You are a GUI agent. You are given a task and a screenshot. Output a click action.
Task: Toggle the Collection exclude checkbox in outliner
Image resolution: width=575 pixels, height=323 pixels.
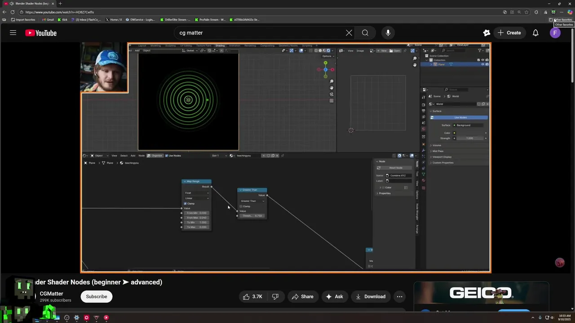[x=478, y=60]
